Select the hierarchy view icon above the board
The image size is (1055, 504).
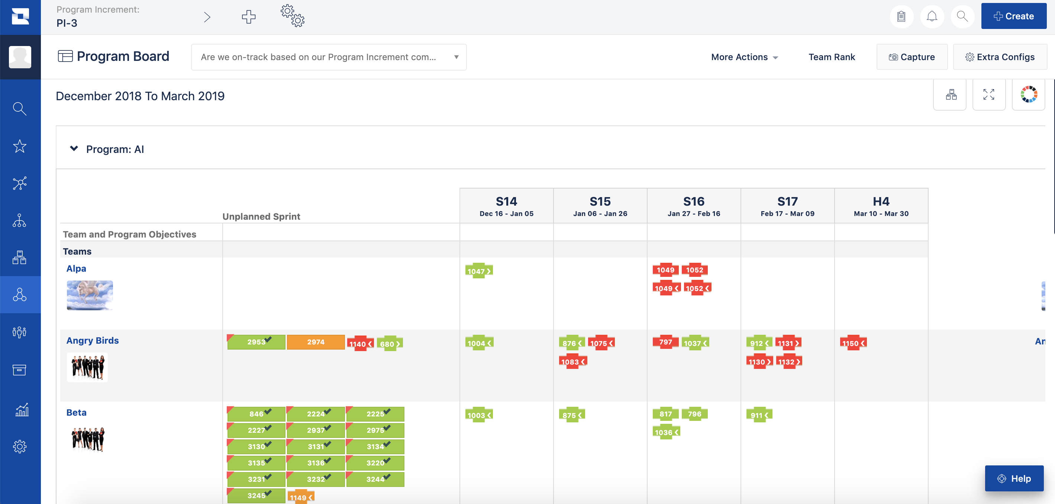950,95
